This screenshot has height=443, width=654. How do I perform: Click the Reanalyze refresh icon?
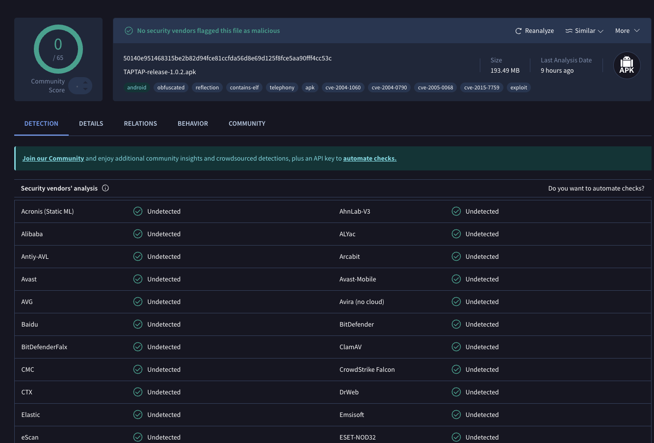[518, 31]
